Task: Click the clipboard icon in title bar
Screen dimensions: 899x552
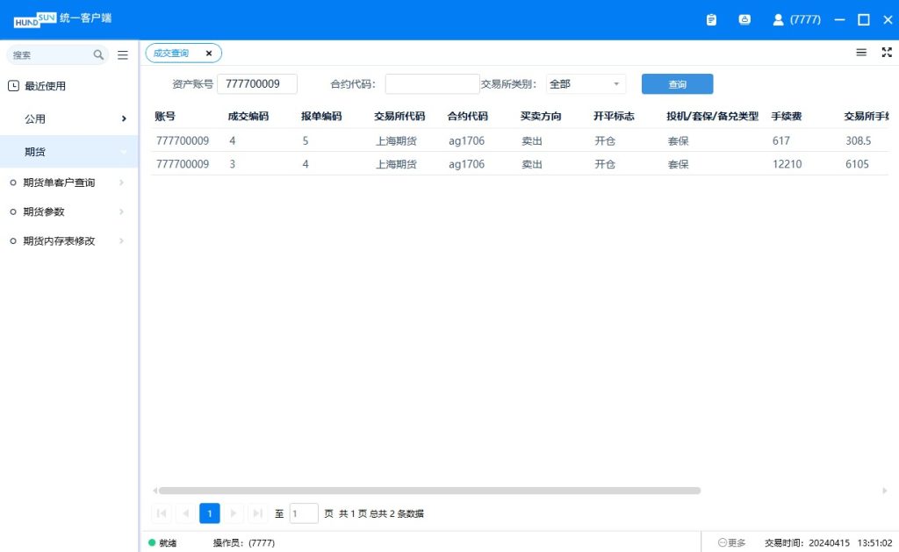Action: [x=711, y=19]
